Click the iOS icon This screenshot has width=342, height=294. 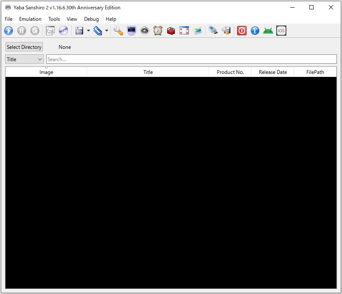click(x=281, y=31)
